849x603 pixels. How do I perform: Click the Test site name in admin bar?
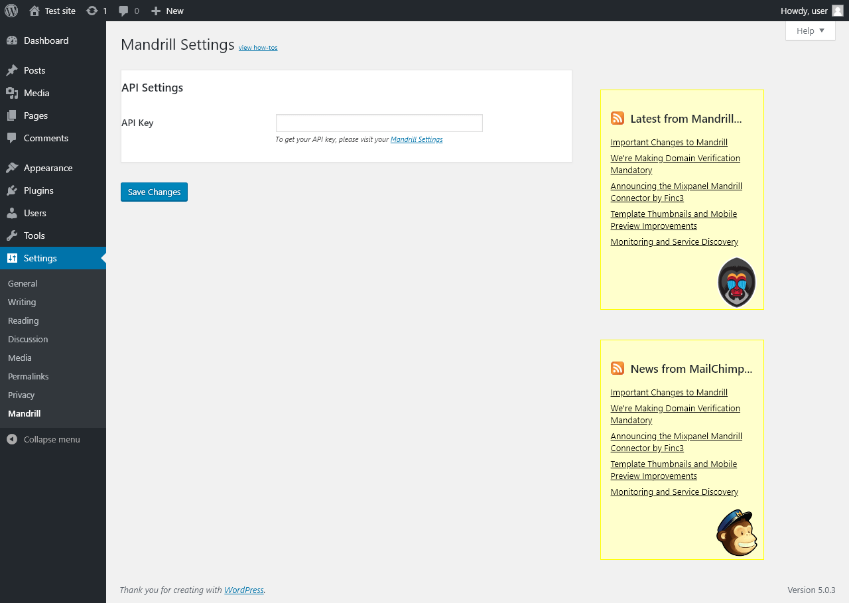click(60, 11)
